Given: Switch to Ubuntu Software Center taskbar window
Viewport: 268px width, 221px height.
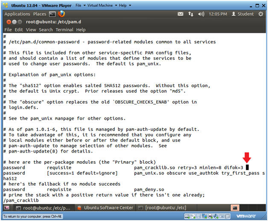Looking at the screenshot, I should (105, 208).
